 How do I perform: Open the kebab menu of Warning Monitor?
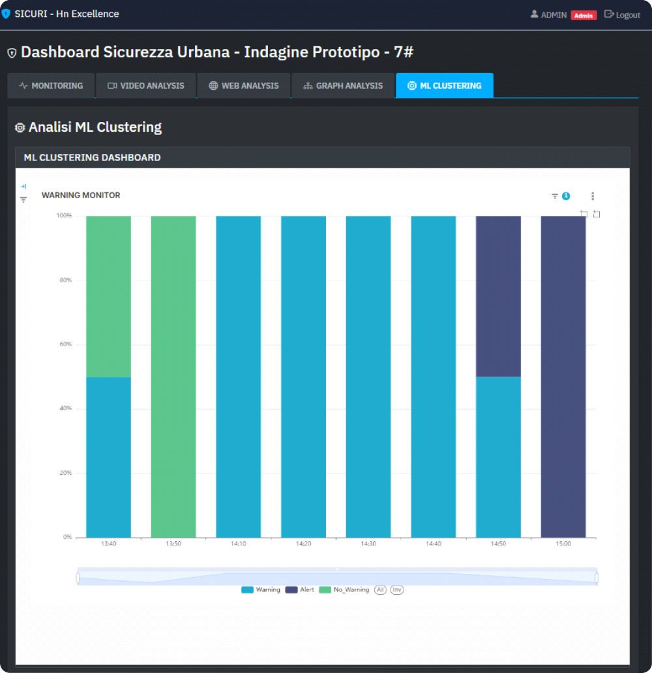[592, 196]
